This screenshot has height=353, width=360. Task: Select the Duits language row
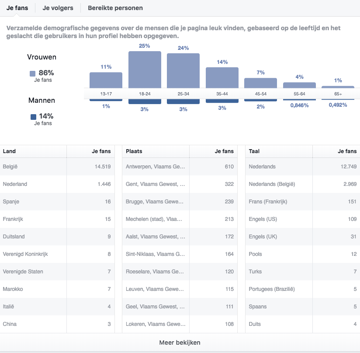(x=303, y=324)
